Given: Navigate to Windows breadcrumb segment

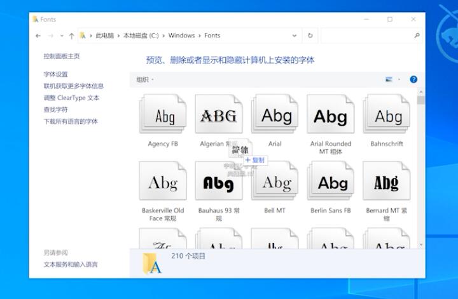Looking at the screenshot, I should coord(181,36).
